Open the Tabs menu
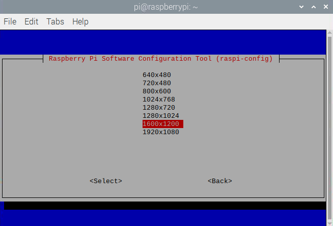The height and width of the screenshot is (226, 333). tap(55, 21)
